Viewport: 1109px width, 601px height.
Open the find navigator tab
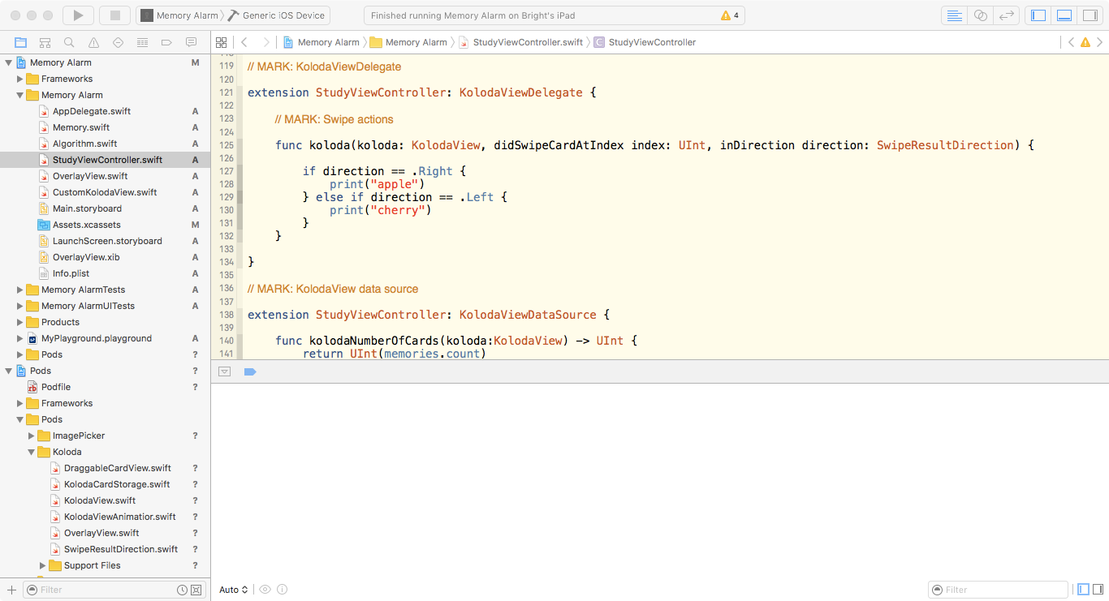tap(69, 42)
